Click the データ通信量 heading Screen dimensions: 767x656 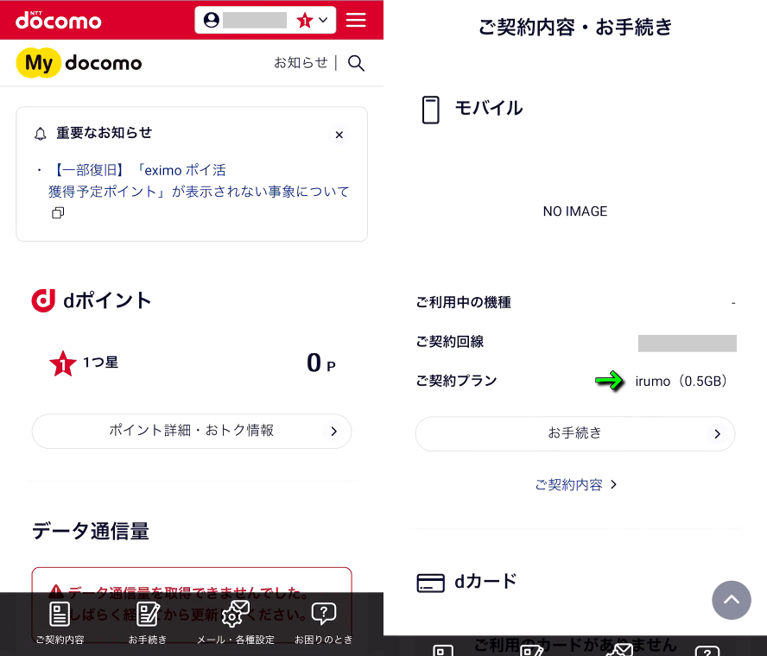(91, 531)
